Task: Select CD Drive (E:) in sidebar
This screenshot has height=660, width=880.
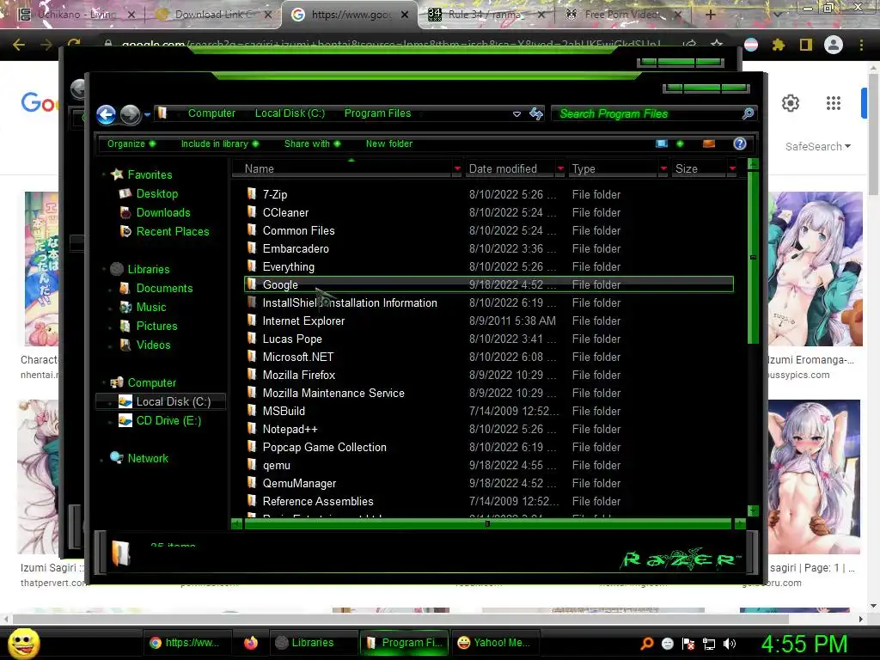Action: coord(168,421)
